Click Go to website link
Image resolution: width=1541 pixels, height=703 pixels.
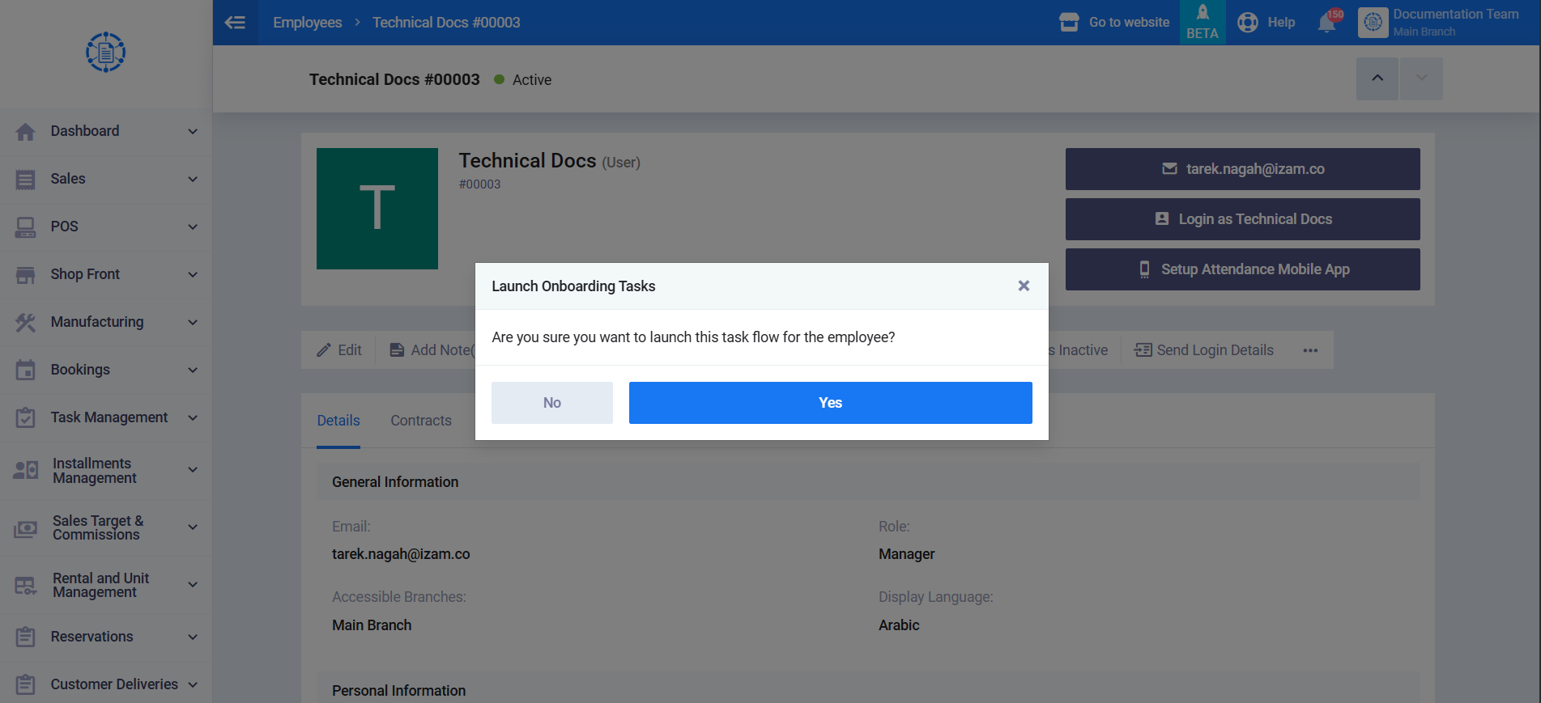pyautogui.click(x=1129, y=23)
